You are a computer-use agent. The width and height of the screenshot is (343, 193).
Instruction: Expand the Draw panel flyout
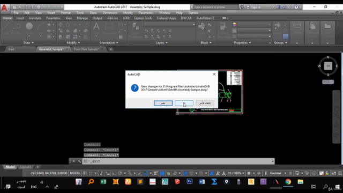[28, 43]
